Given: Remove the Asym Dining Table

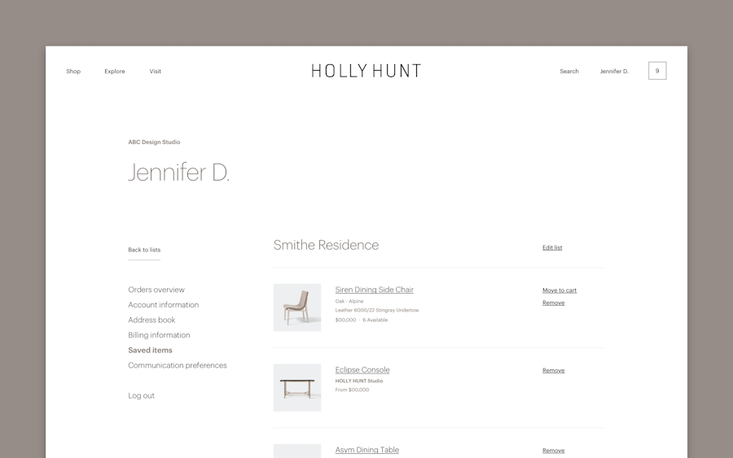Looking at the screenshot, I should coord(554,451).
